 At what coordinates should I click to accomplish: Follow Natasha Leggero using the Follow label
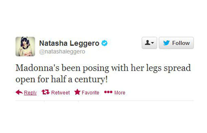tap(181, 43)
